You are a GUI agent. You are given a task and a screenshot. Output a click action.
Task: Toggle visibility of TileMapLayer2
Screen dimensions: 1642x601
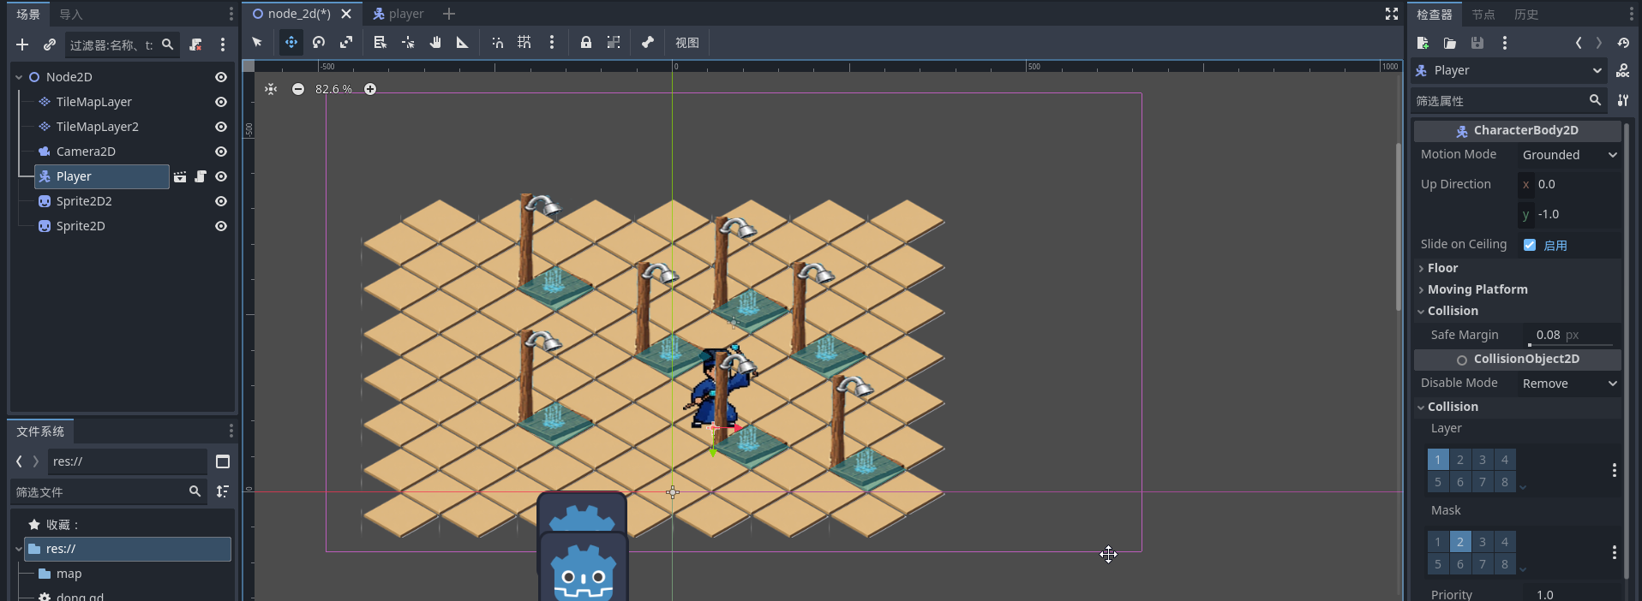[221, 127]
